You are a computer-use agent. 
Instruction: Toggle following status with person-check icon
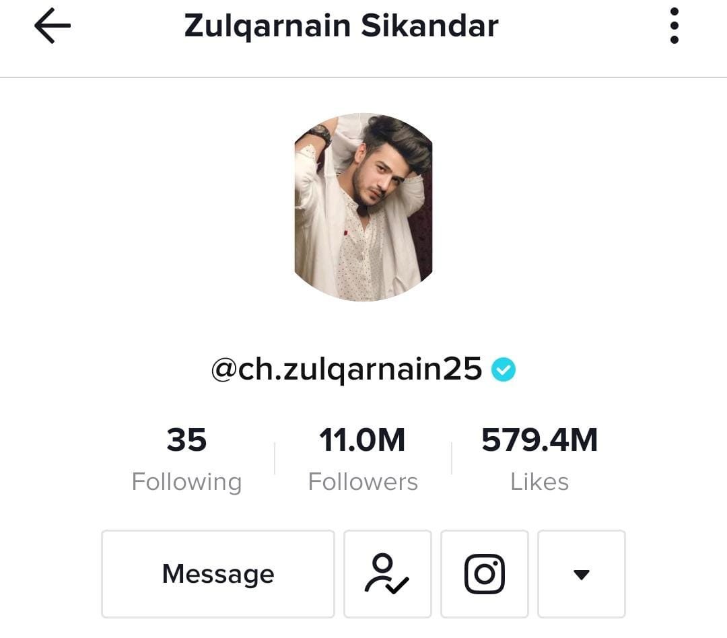coord(388,574)
